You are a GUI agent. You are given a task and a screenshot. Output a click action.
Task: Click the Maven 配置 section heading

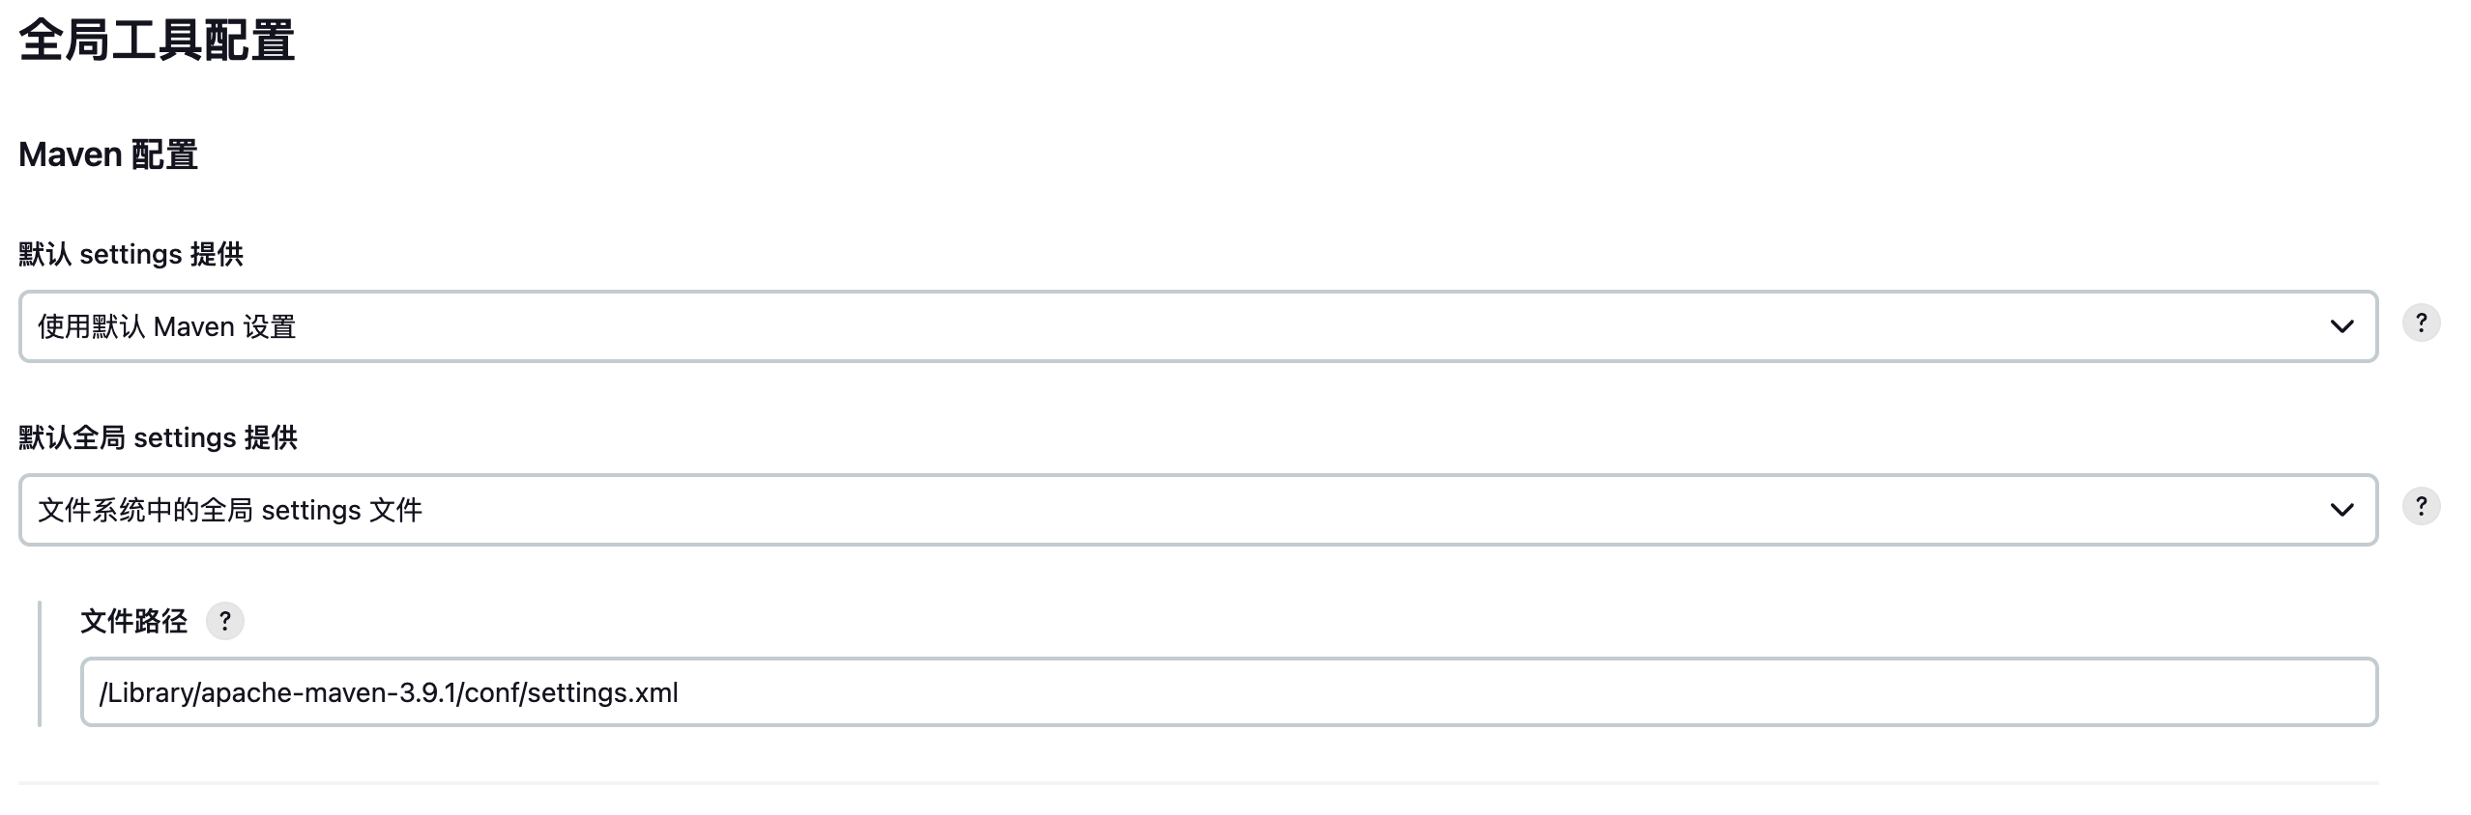(x=108, y=155)
